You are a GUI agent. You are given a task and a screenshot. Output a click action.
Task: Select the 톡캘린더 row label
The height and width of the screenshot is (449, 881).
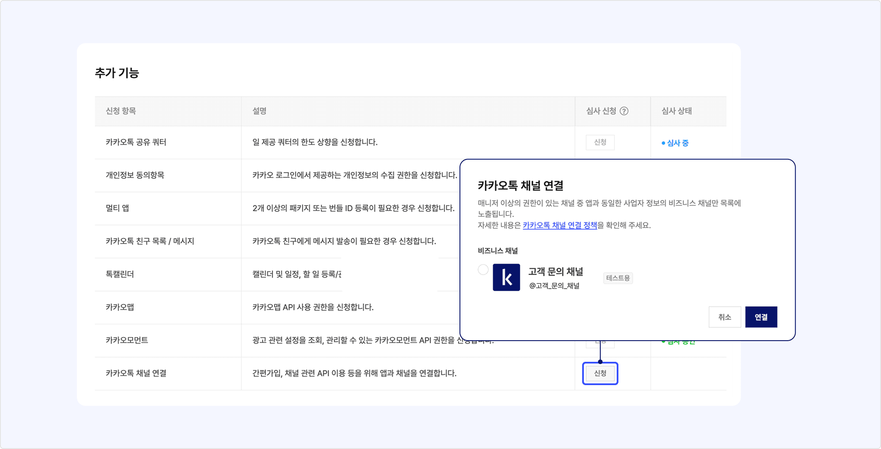[120, 274]
